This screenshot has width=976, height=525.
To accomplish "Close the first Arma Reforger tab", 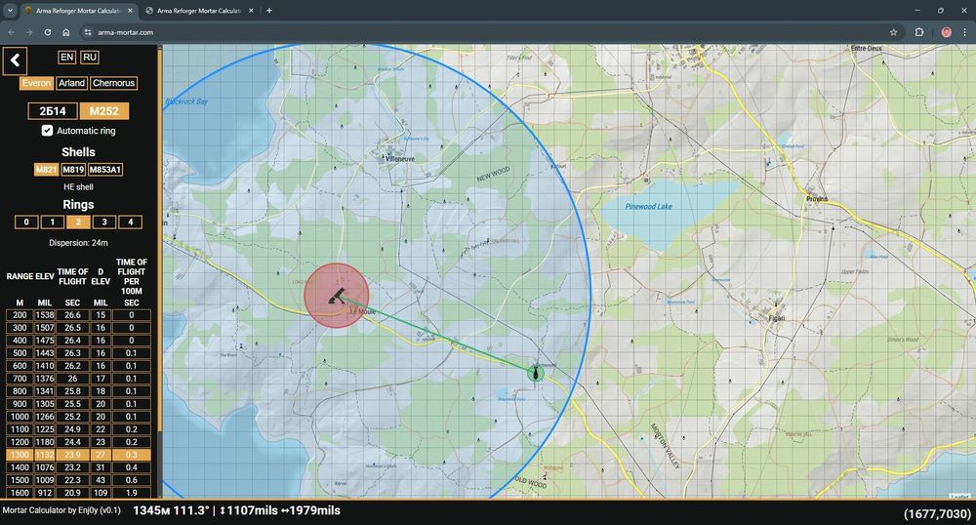I will tap(130, 11).
